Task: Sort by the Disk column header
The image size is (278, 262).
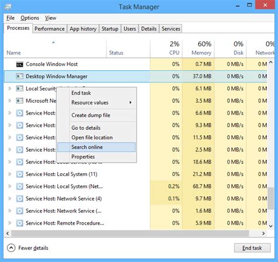Action: tap(230, 49)
